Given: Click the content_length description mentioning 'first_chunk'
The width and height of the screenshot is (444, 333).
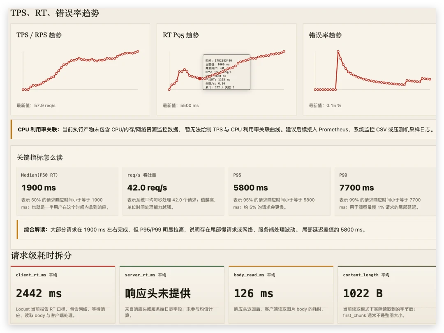Looking at the screenshot, I should (379, 312).
